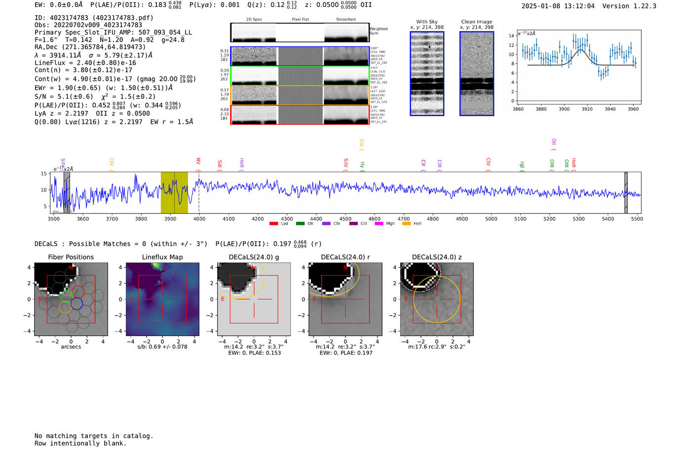Click the "Smoothed" column header
Image resolution: width=691 pixels, height=470 pixels.
point(346,20)
